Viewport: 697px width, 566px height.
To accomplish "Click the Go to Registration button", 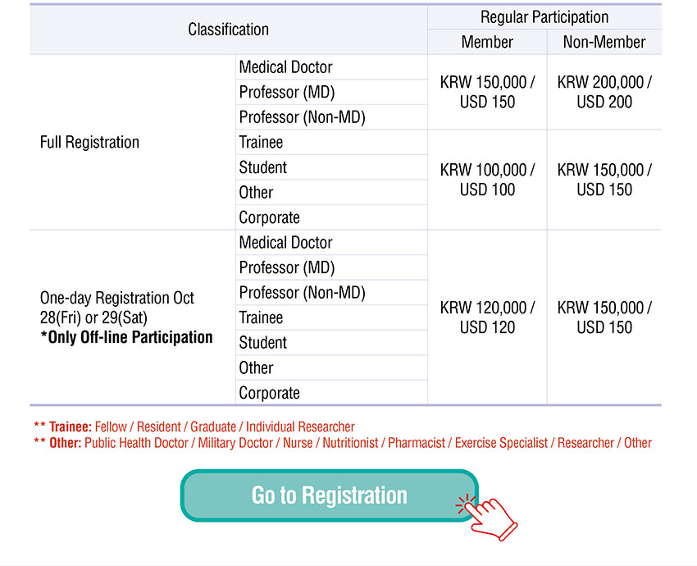I will [330, 495].
